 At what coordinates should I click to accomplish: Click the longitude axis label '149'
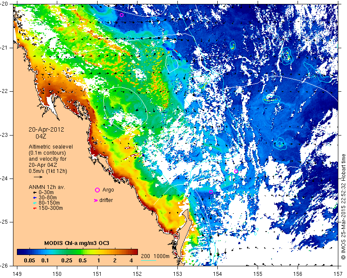click(x=17, y=274)
